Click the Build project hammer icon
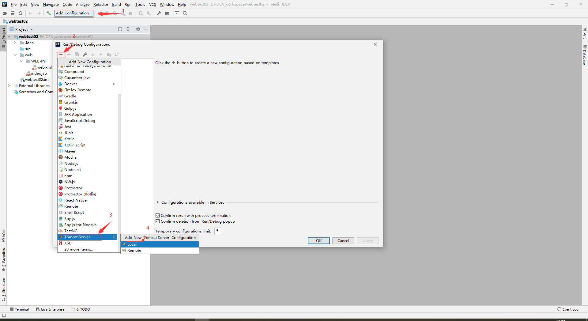The height and width of the screenshot is (321, 588). (48, 13)
